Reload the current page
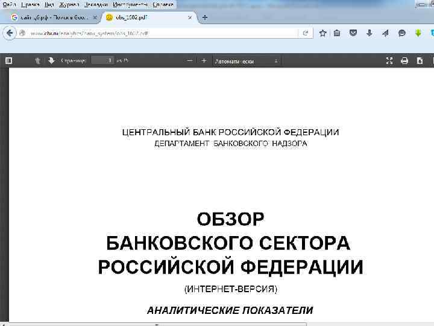The image size is (434, 326). pos(305,33)
